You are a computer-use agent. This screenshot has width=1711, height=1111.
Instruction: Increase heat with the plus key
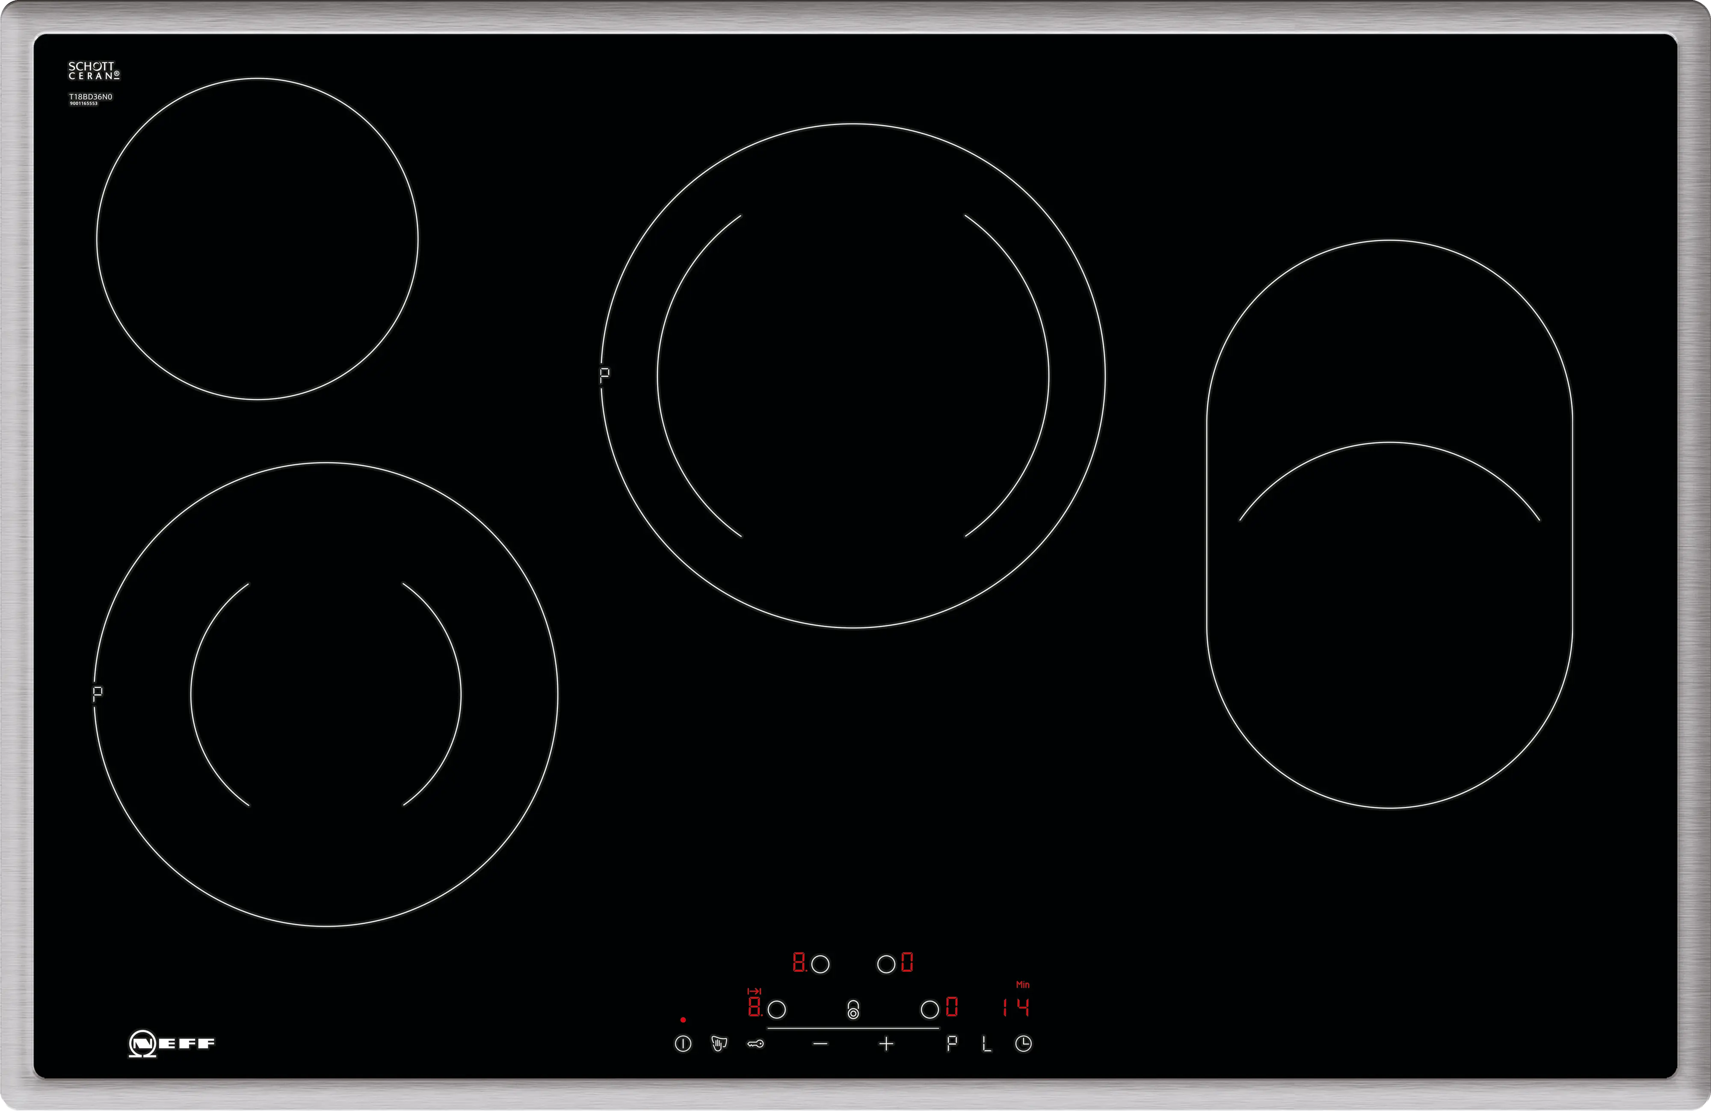coord(886,1043)
